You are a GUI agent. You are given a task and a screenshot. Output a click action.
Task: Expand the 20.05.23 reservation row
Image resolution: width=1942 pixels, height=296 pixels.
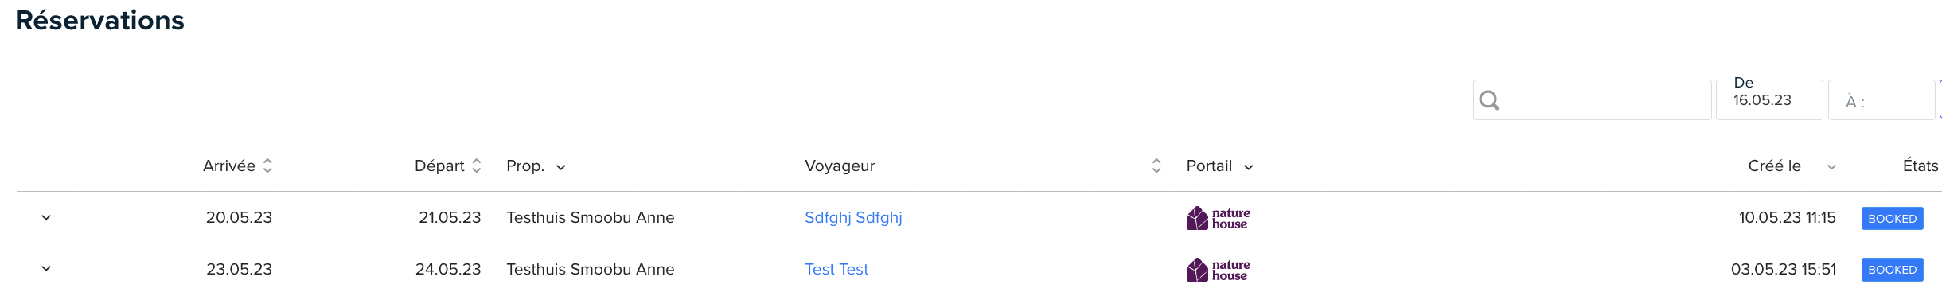coord(46,217)
